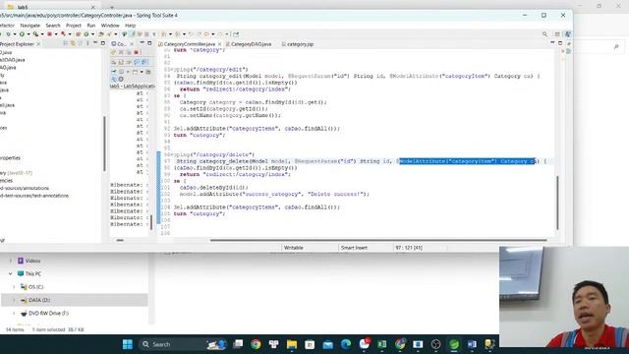
Task: Click Collapse All in Project Explorer
Action: click(66, 43)
